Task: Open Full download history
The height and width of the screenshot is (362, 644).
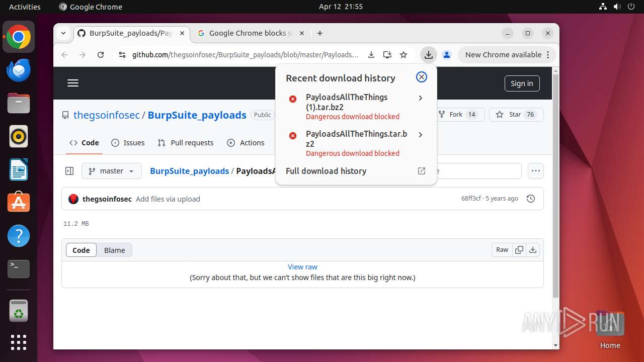Action: (356, 171)
